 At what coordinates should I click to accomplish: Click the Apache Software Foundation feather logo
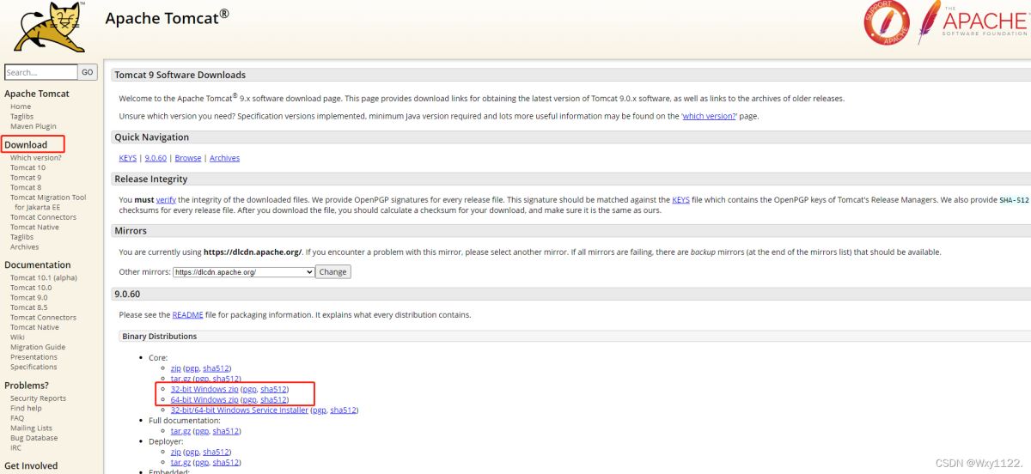pyautogui.click(x=973, y=23)
